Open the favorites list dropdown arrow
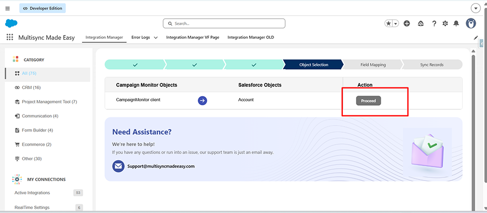487x213 pixels. [x=396, y=23]
